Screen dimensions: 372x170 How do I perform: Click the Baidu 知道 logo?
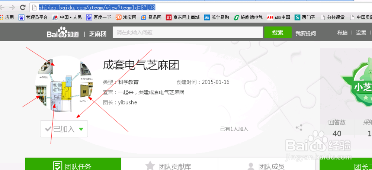(62, 32)
